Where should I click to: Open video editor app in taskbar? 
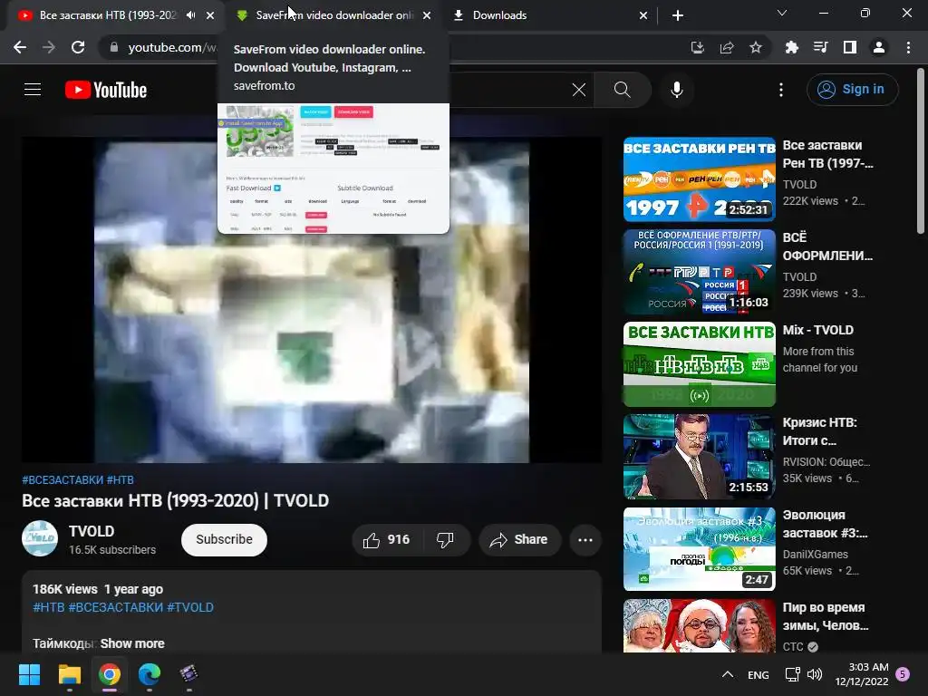[x=188, y=674]
